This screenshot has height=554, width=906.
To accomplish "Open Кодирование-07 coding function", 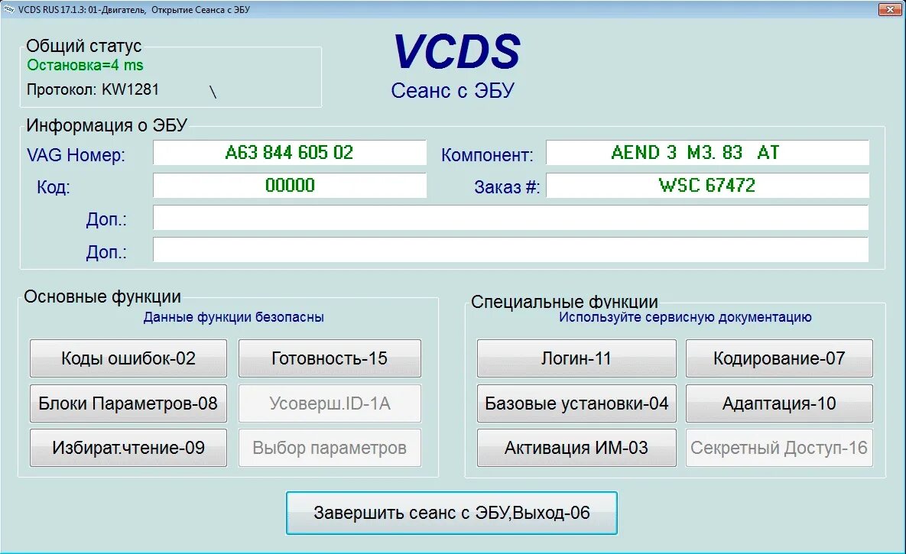I will pyautogui.click(x=779, y=358).
